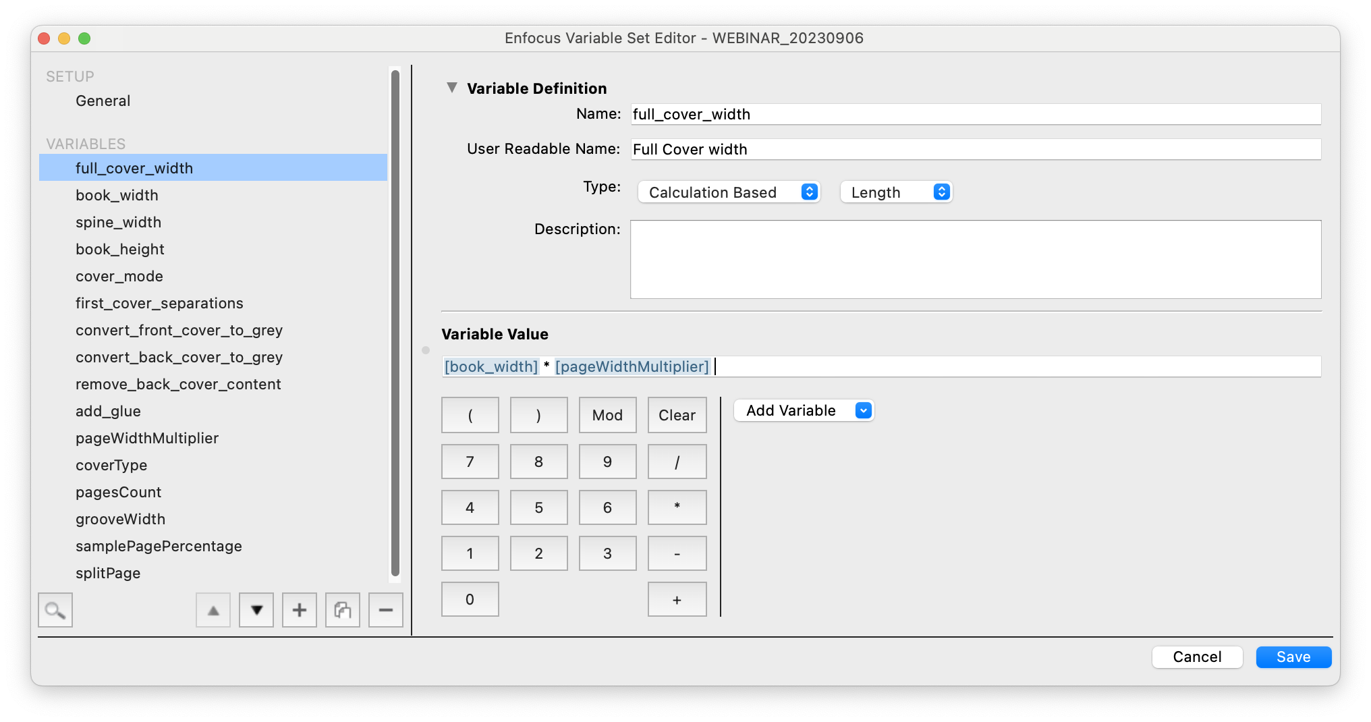Screen dimensions: 1371x722
Task: Click keypad digit 8
Action: click(x=539, y=462)
